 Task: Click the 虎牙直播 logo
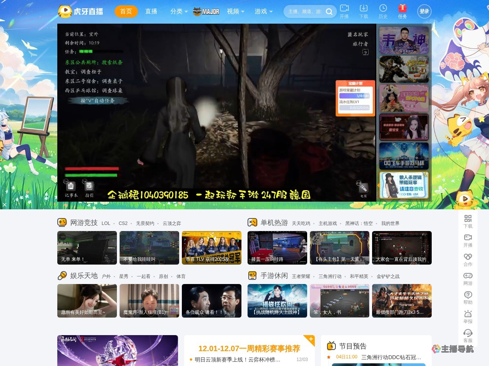(x=80, y=11)
